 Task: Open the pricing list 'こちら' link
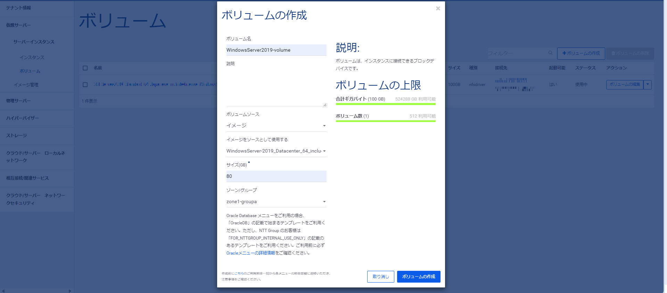239,274
